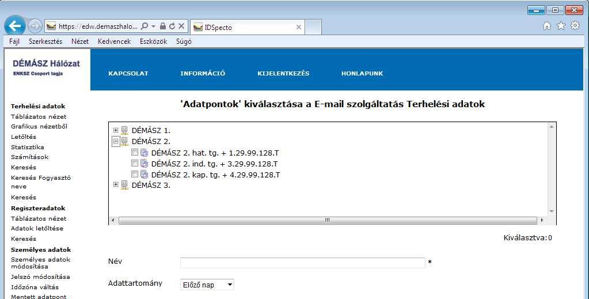Click the browser address URL field
Image resolution: width=589 pixels, height=299 pixels.
[x=98, y=27]
